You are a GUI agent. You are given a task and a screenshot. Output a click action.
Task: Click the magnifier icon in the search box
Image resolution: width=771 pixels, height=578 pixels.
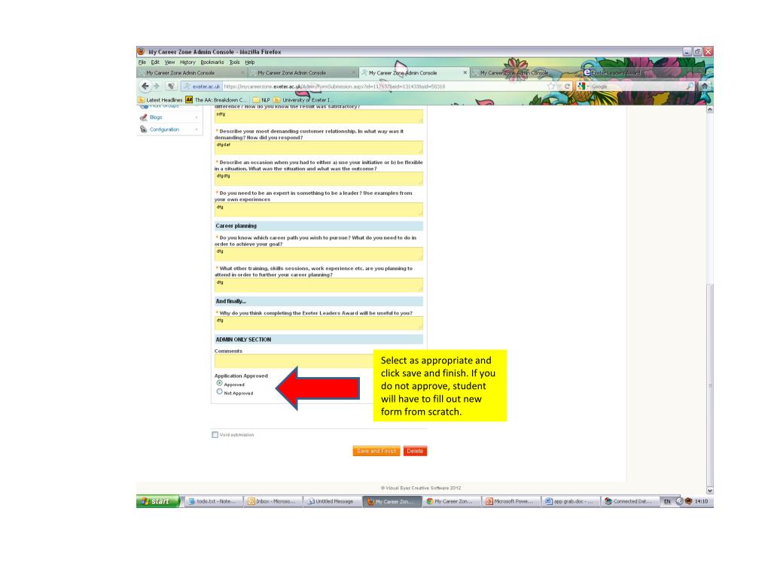coord(690,86)
